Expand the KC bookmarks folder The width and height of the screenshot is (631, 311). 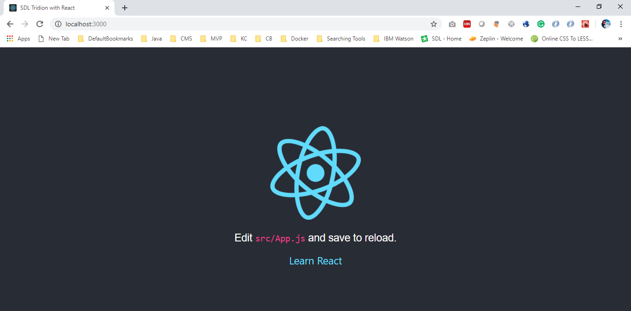coord(239,39)
